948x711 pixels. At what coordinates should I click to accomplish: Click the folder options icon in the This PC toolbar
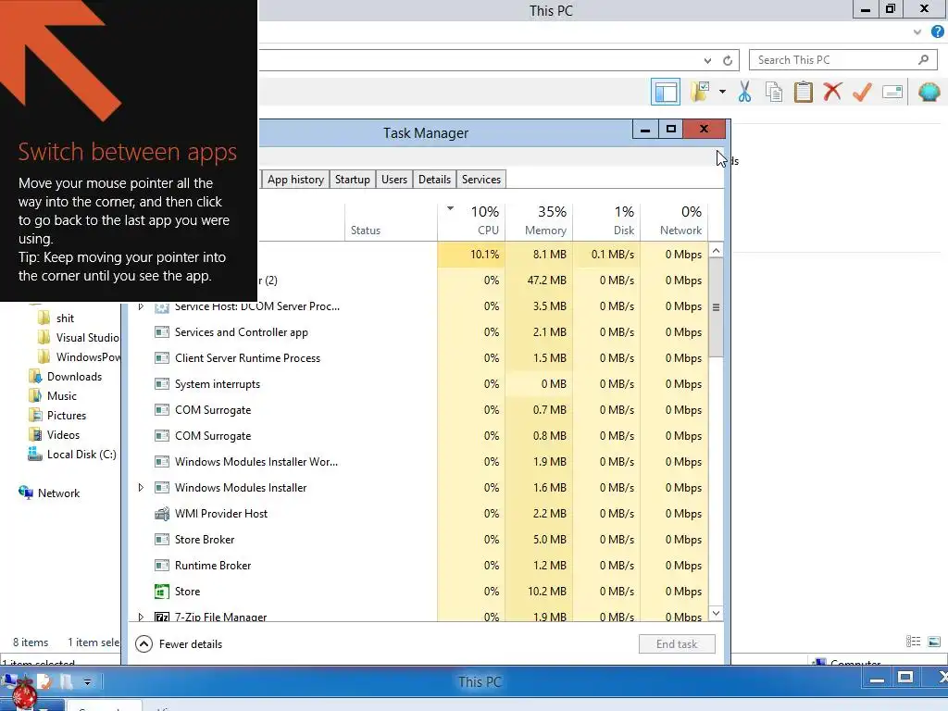click(701, 92)
